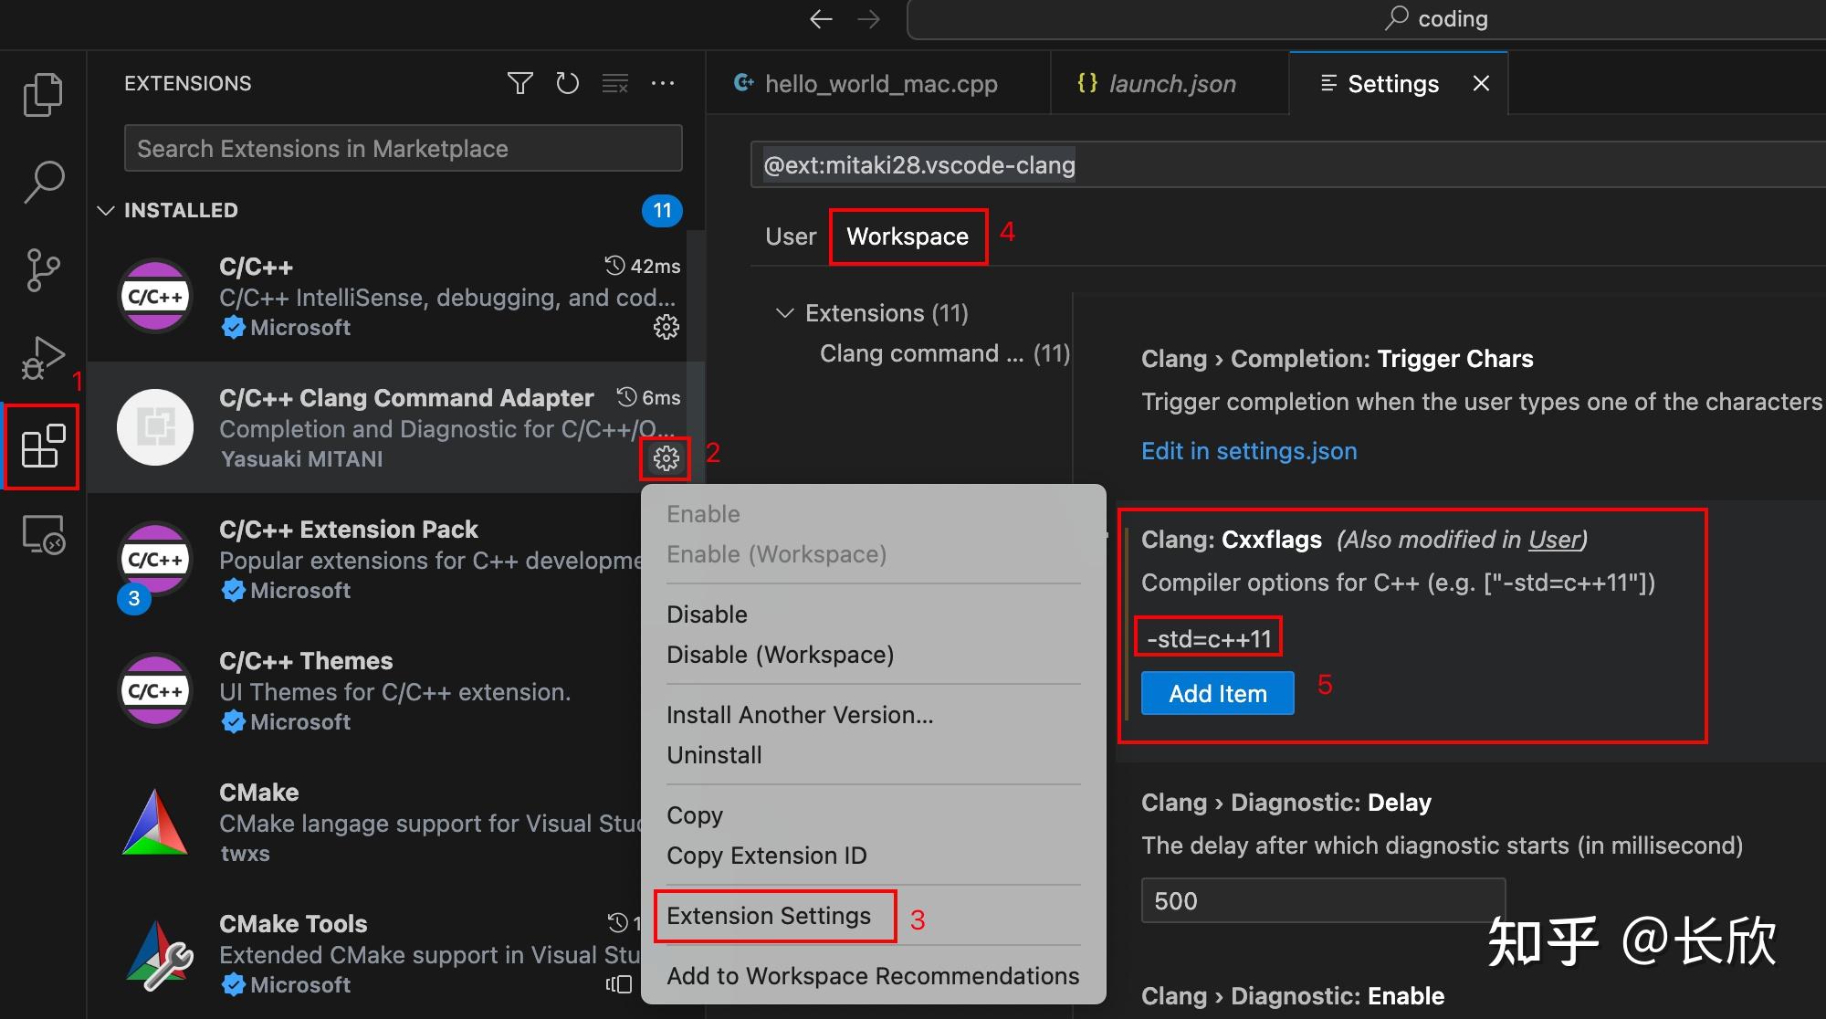The height and width of the screenshot is (1019, 1826).
Task: Go back with the left arrow
Action: coord(821,19)
